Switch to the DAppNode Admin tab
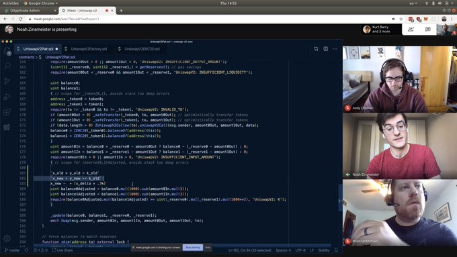This screenshot has height=257, width=457. click(29, 11)
